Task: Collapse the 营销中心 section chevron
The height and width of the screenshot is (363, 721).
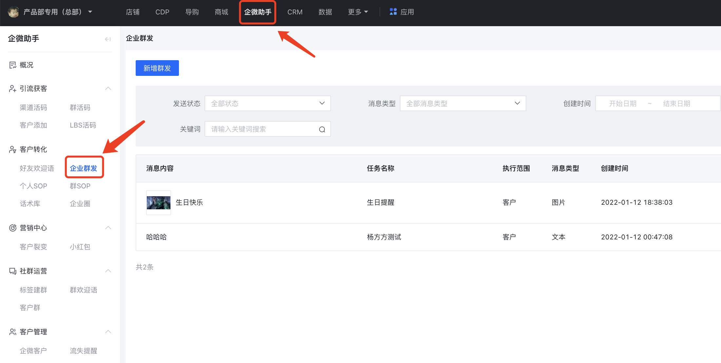Action: tap(108, 228)
